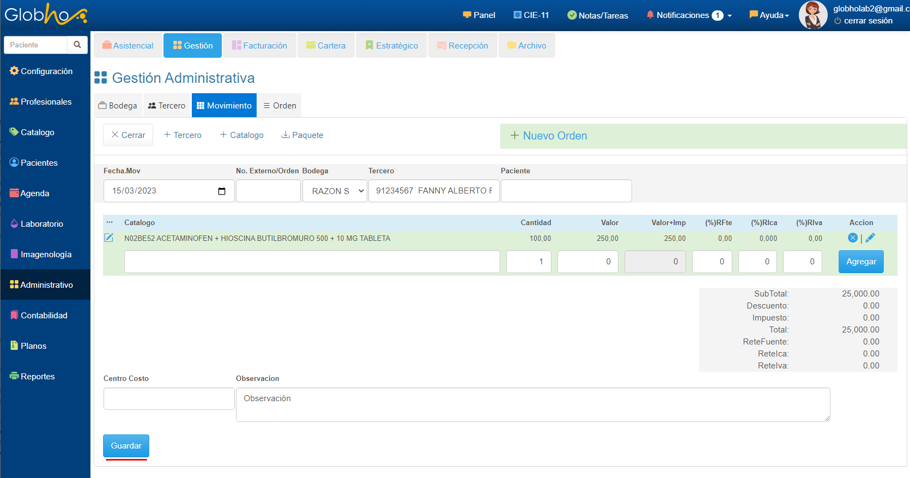Screen dimensions: 910x478
Task: Click into the Observación text area
Action: tap(532, 404)
